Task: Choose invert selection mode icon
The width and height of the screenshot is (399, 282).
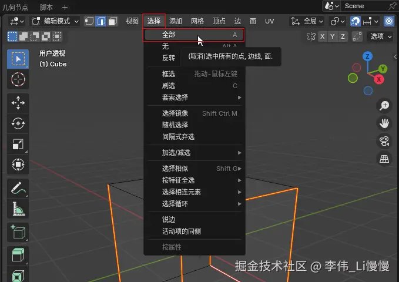Action: click(46, 36)
